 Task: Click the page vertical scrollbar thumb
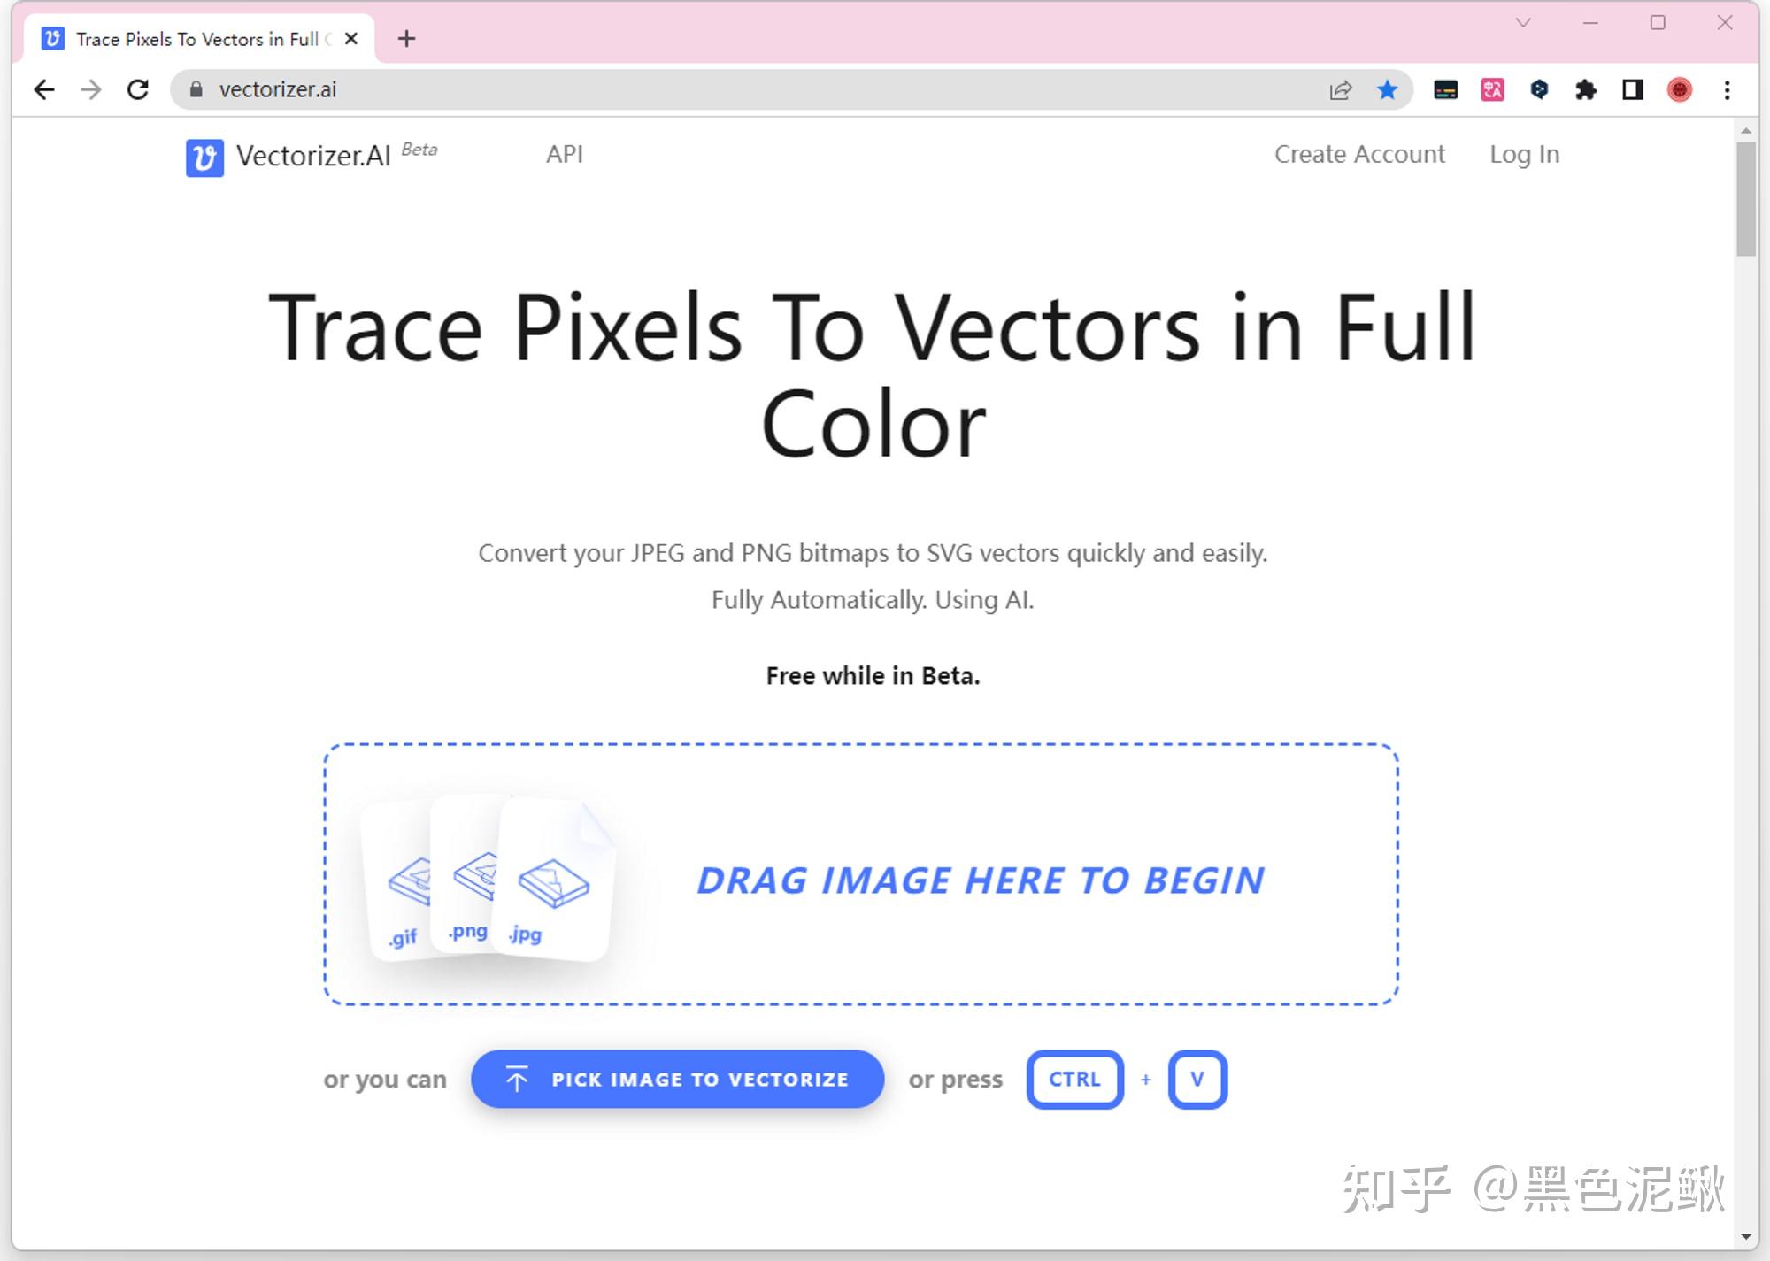pos(1746,199)
